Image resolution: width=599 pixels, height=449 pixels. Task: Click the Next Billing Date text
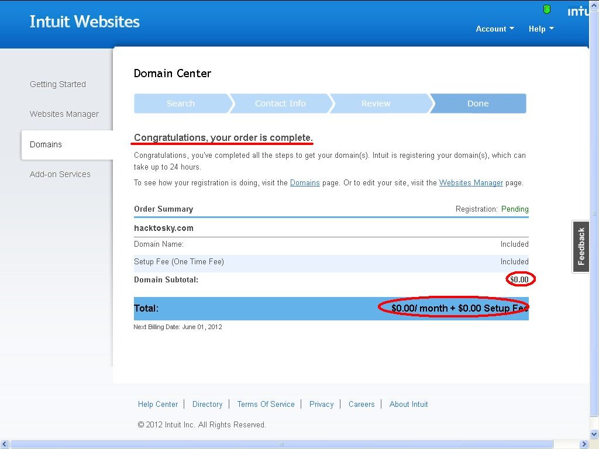point(178,327)
